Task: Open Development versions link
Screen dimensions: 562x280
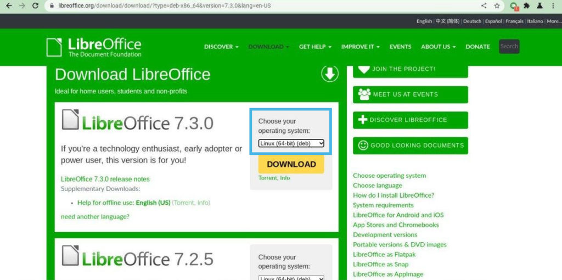Action: (385, 235)
